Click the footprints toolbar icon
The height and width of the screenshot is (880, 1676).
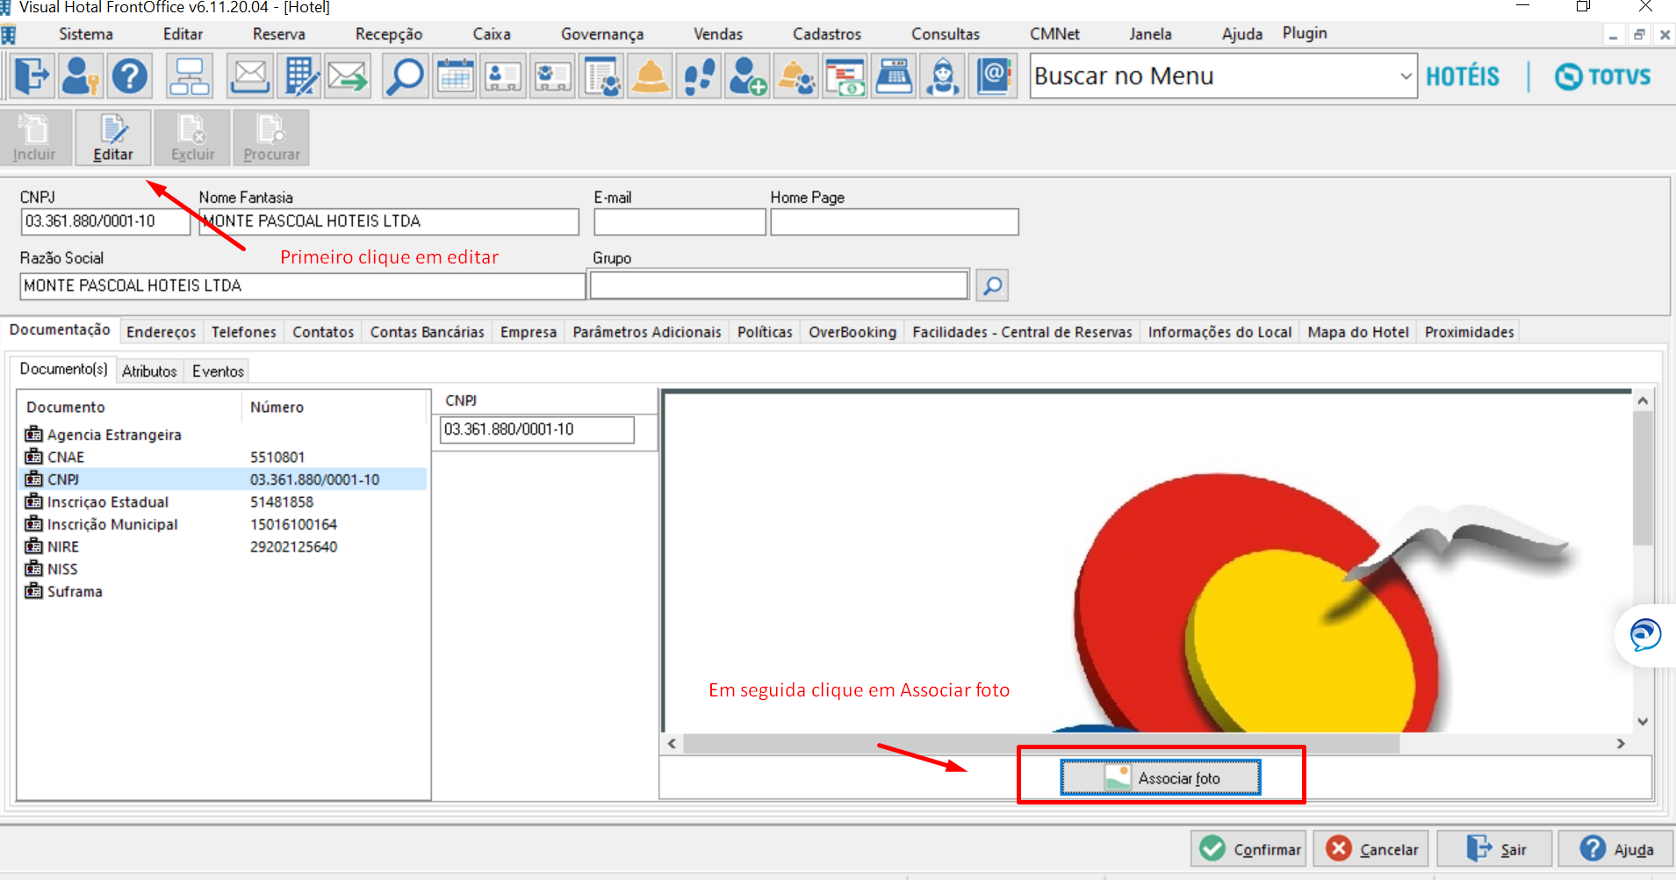(x=700, y=76)
